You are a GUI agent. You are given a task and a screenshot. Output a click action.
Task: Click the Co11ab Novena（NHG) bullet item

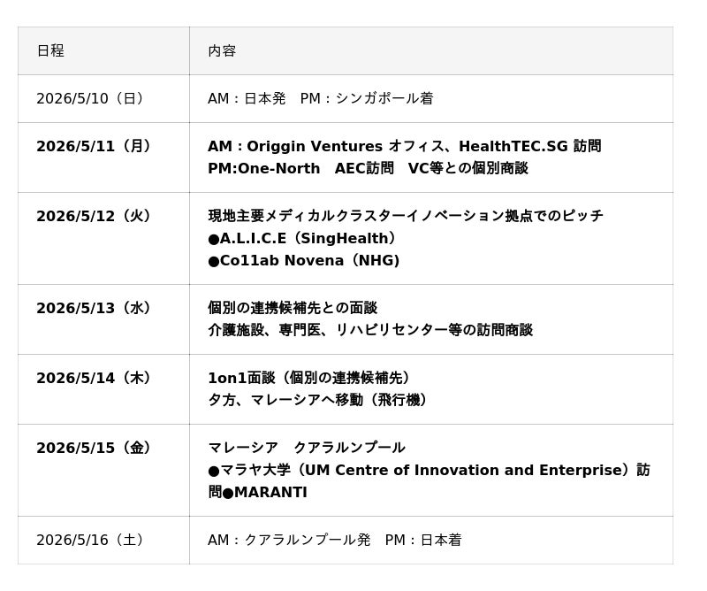pos(303,261)
